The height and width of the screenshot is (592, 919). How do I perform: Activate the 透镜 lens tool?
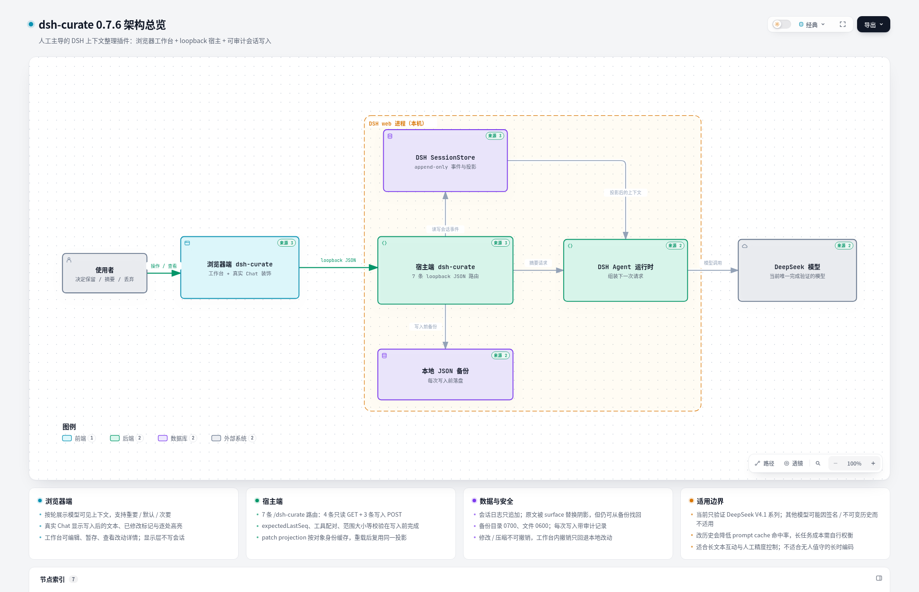(x=793, y=463)
